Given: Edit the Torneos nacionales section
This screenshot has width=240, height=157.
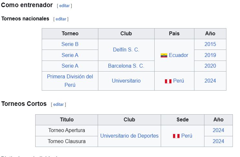Looking at the screenshot, I should click(x=61, y=19).
